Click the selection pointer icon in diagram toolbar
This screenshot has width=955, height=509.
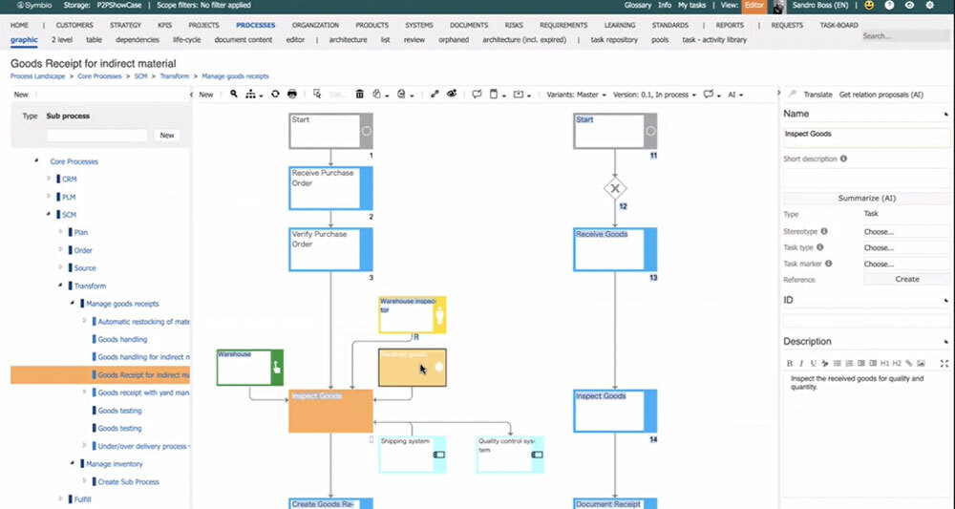pyautogui.click(x=317, y=95)
